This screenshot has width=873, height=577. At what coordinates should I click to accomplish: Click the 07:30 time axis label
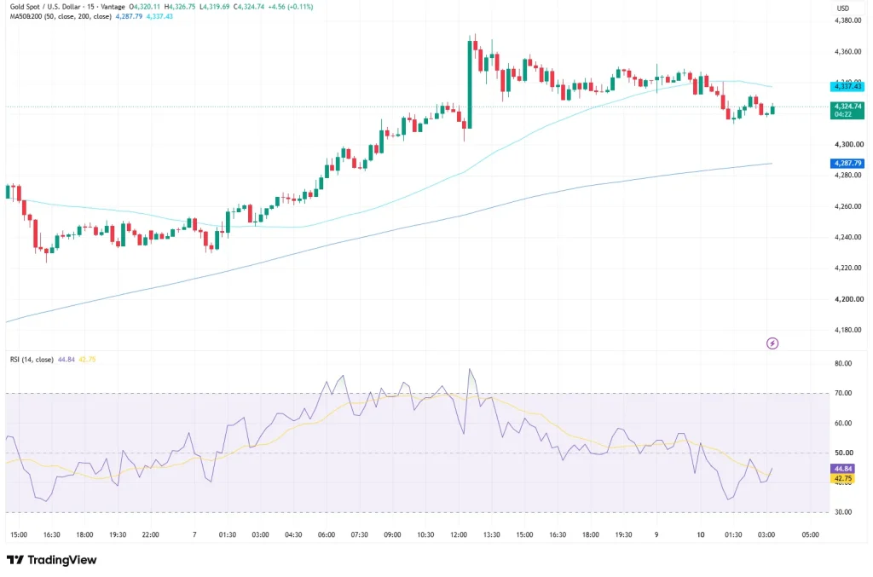[359, 534]
